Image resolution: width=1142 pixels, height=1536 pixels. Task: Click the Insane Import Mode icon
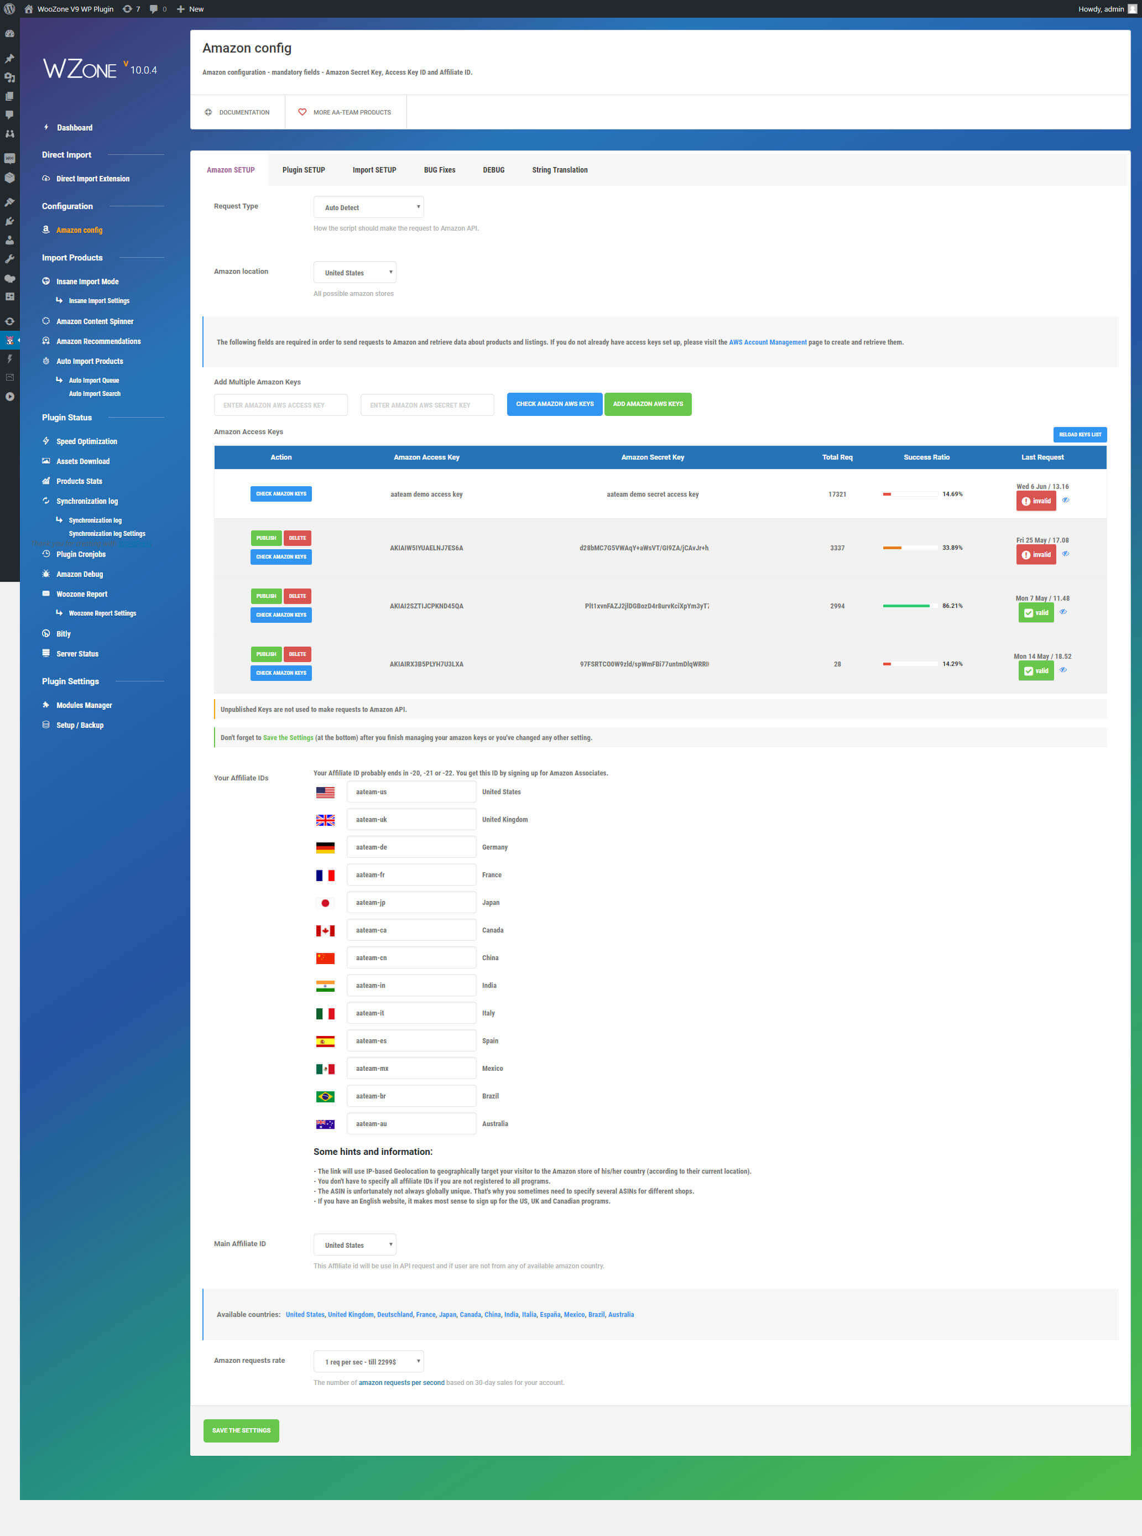click(x=46, y=282)
